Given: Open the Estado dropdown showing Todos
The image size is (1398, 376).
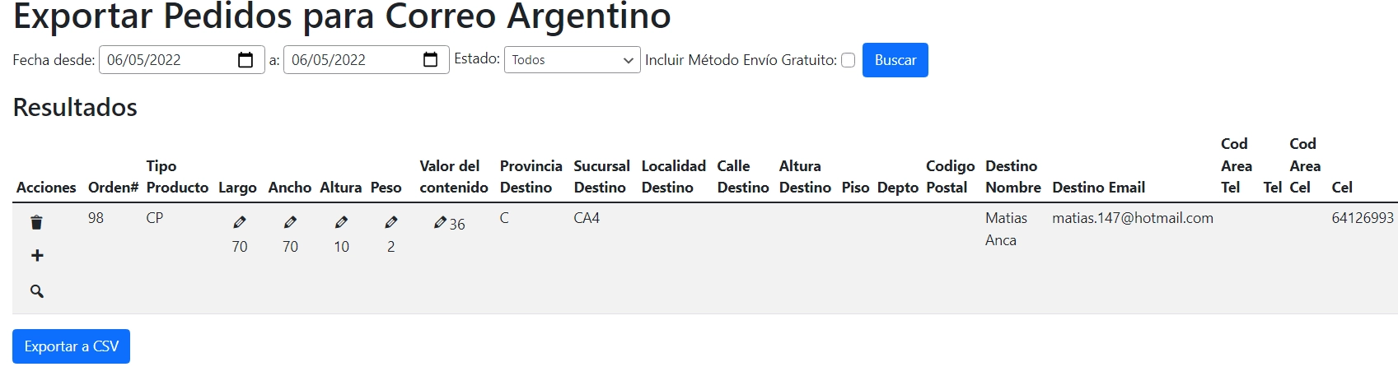Looking at the screenshot, I should click(x=572, y=60).
